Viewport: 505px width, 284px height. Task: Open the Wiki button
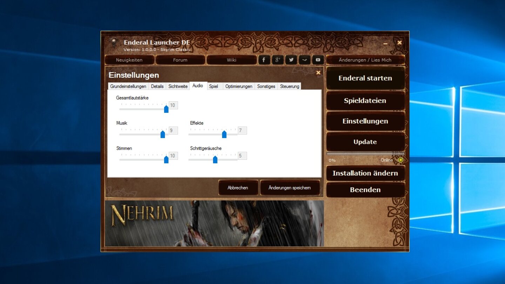231,60
